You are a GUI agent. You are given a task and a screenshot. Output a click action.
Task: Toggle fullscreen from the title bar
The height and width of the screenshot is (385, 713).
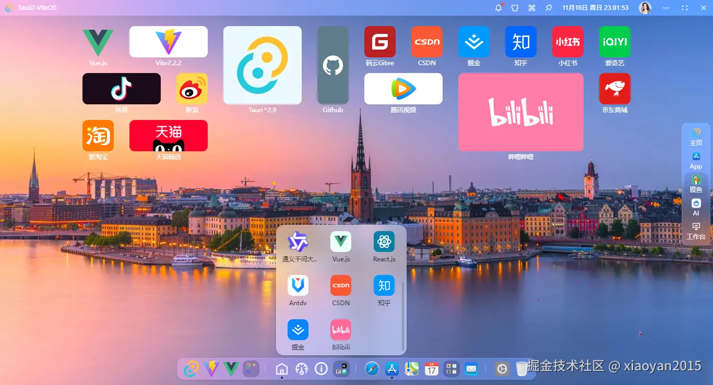pos(685,8)
